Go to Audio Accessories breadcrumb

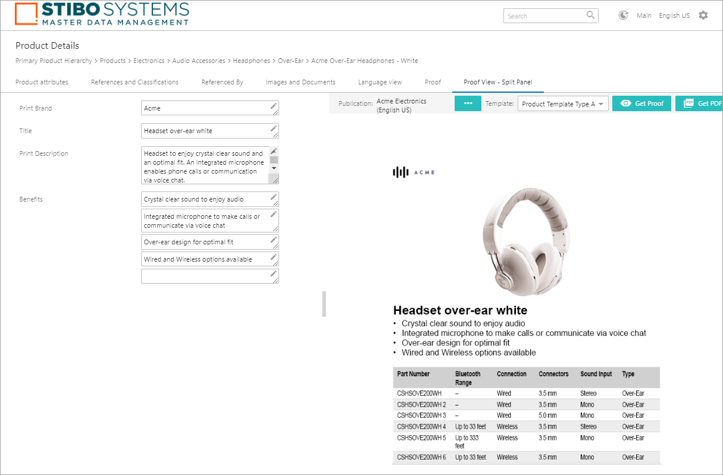(x=199, y=61)
